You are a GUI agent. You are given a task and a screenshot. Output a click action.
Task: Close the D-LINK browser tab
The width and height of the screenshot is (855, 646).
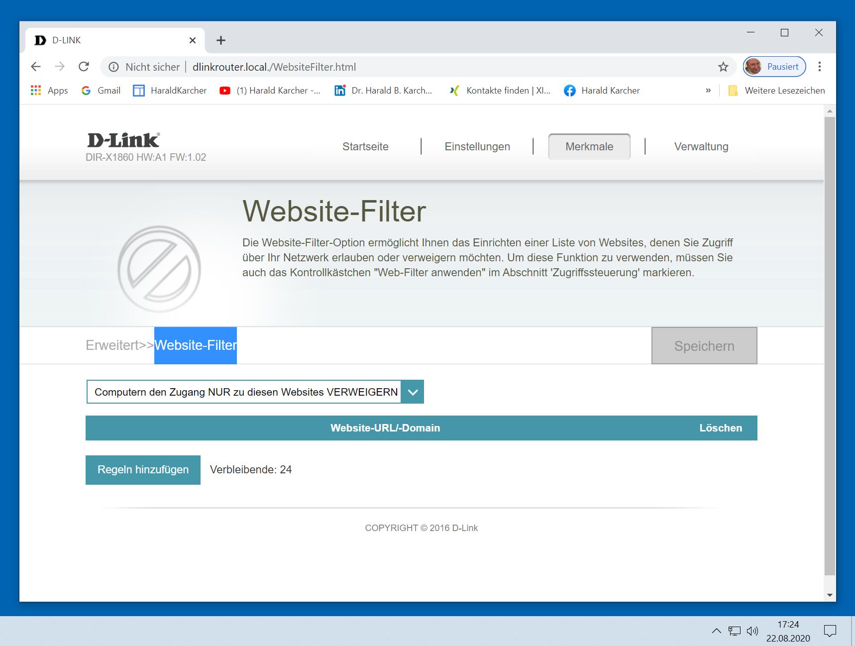(x=193, y=40)
